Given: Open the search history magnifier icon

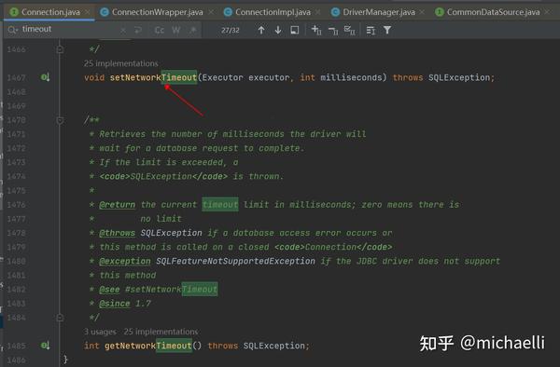Looking at the screenshot, I should 12,30.
